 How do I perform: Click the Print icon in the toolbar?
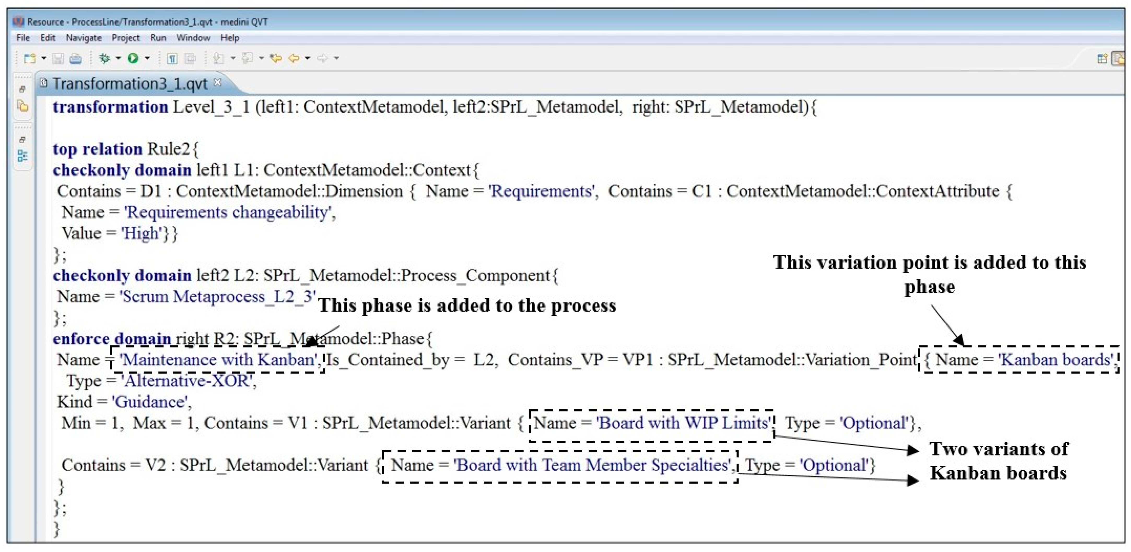pos(75,58)
